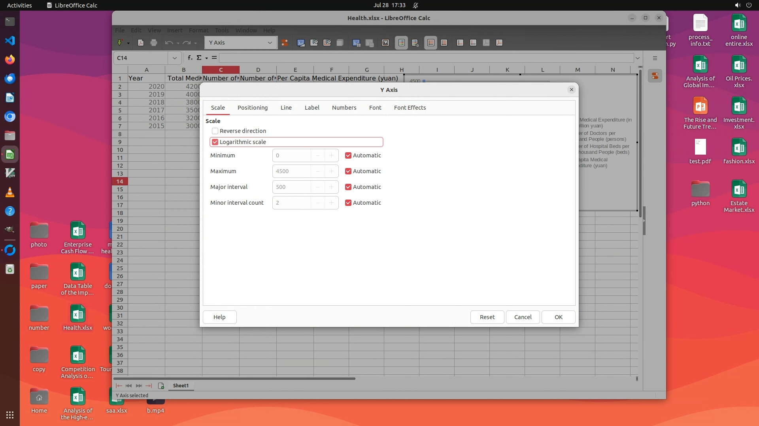Close the Y Axis dialog with X
Screen dimensions: 759x426
[571, 90]
